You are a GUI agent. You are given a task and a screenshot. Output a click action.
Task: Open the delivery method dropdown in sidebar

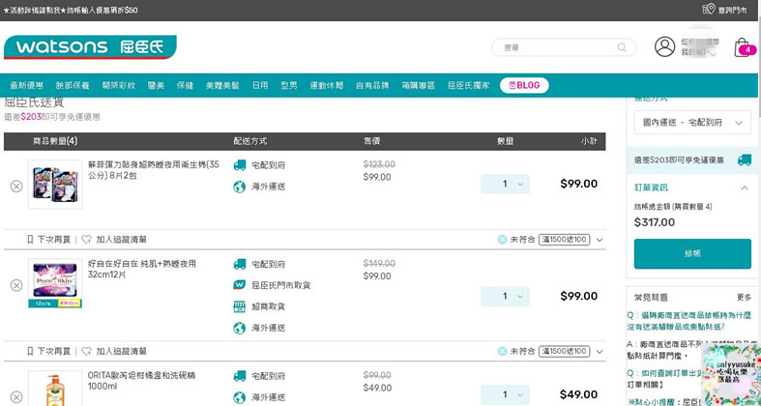point(692,123)
